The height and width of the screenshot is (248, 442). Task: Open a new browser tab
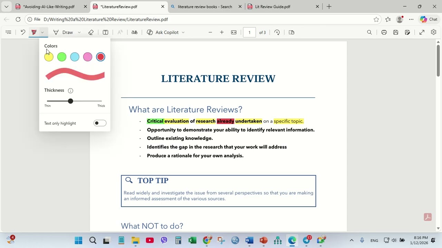pos(329,7)
